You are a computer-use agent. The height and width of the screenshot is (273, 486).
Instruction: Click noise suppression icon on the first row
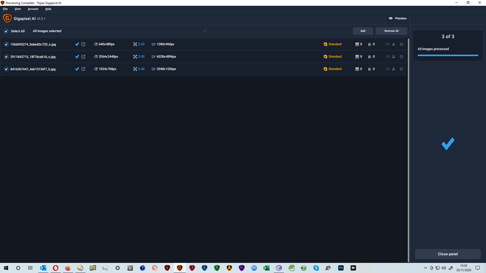(357, 44)
